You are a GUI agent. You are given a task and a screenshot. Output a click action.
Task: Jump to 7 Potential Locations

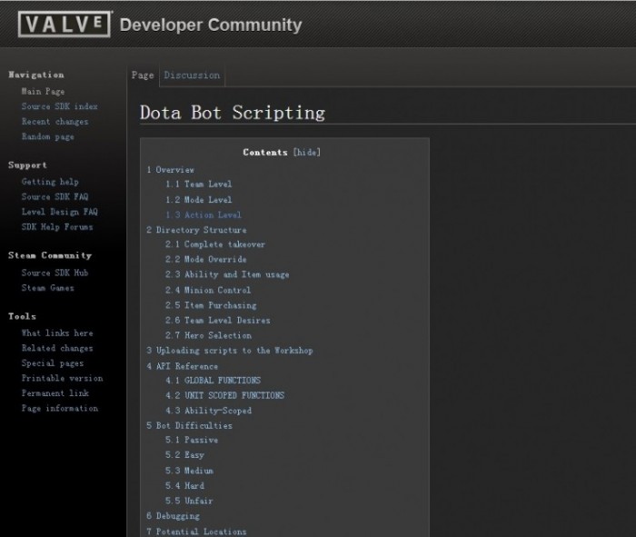196,532
